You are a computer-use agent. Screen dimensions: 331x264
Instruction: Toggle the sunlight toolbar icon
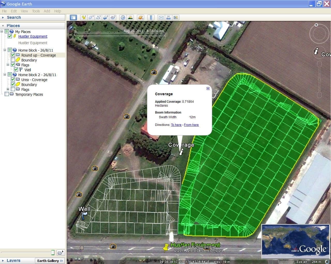click(130, 18)
